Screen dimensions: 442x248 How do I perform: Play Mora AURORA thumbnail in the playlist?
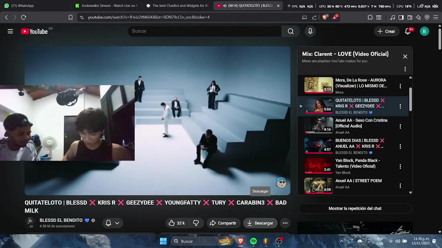318,85
